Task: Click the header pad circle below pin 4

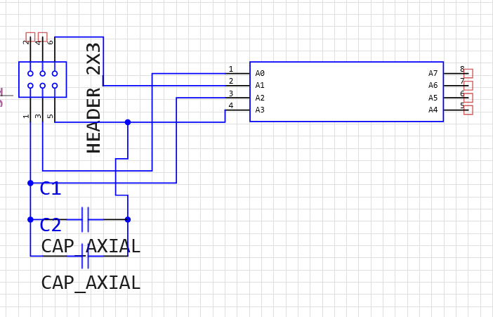Action: pos(42,73)
